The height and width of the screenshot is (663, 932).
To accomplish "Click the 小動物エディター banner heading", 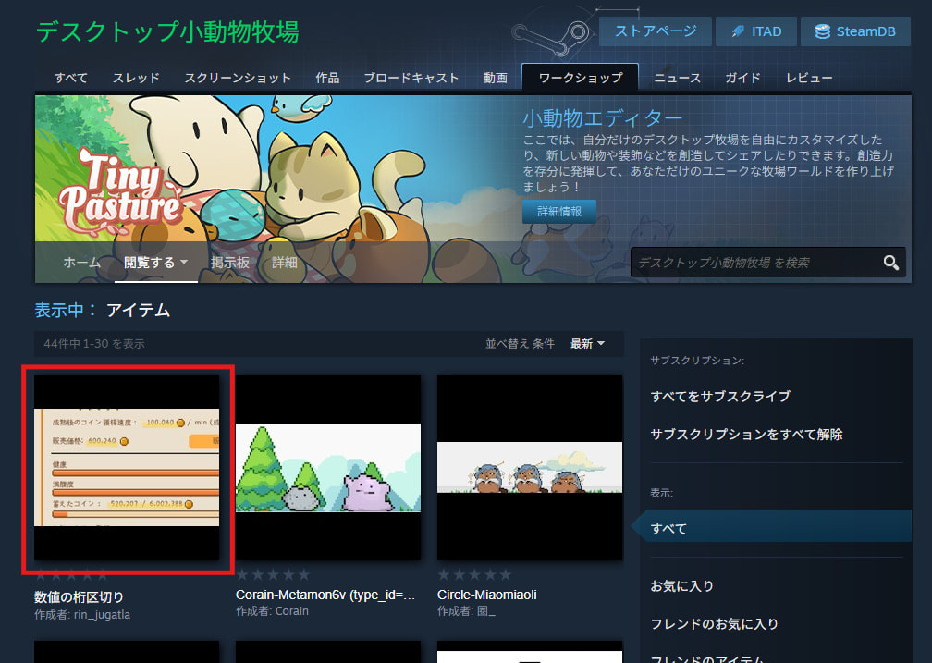I will click(603, 118).
